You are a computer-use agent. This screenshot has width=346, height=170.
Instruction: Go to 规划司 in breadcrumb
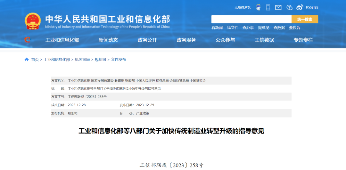[100, 60]
